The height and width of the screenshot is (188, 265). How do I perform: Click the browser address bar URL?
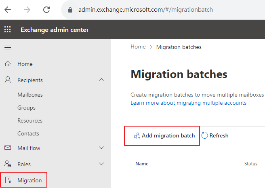point(145,10)
